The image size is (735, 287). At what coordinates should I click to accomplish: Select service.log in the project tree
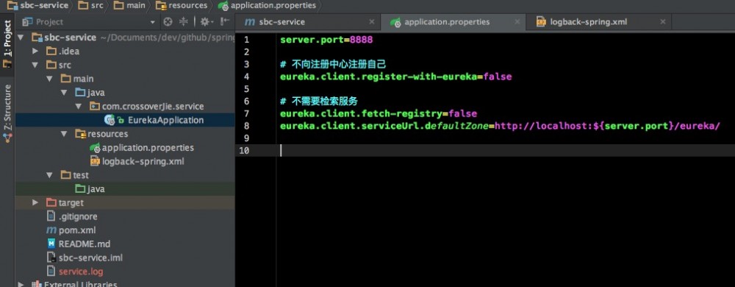coord(81,272)
